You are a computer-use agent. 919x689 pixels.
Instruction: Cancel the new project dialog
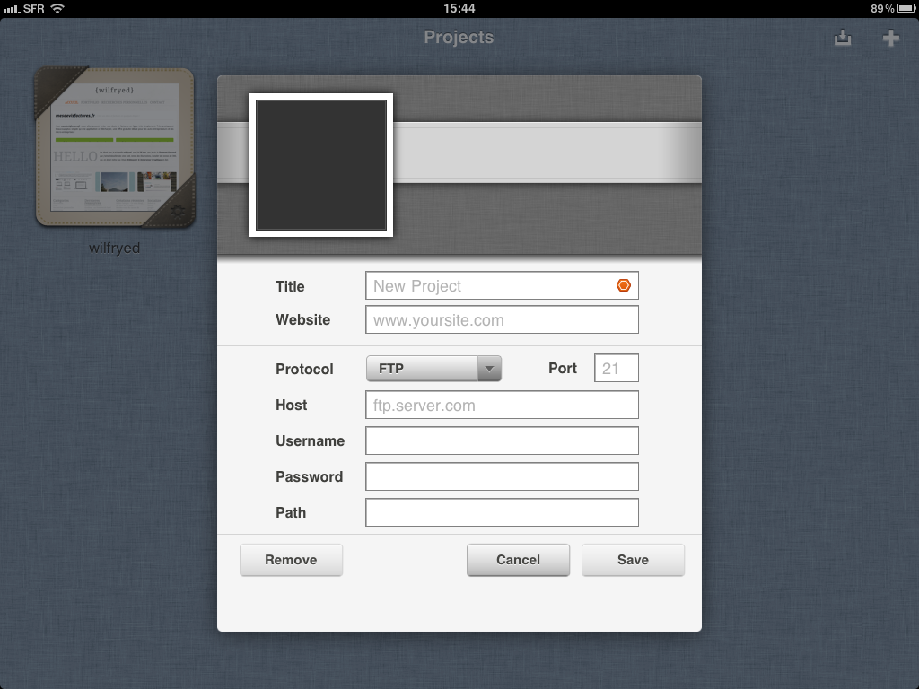click(518, 560)
